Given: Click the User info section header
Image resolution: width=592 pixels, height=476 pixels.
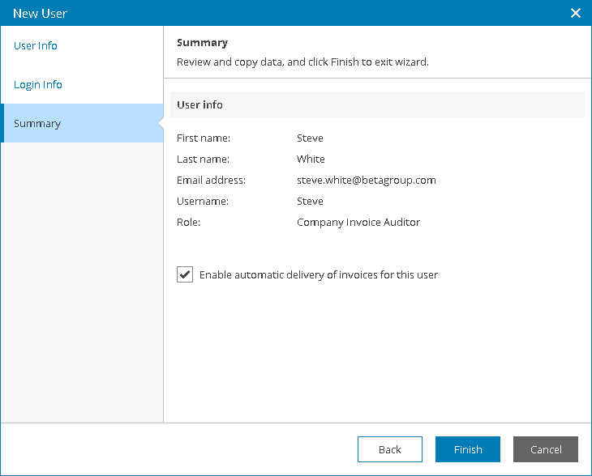Looking at the screenshot, I should (x=199, y=105).
